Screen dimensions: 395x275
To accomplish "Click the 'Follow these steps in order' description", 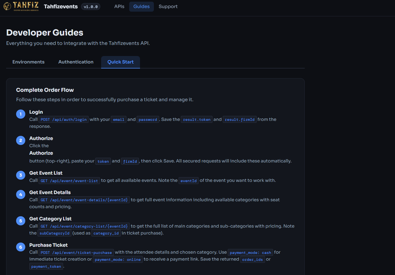I will pos(105,100).
